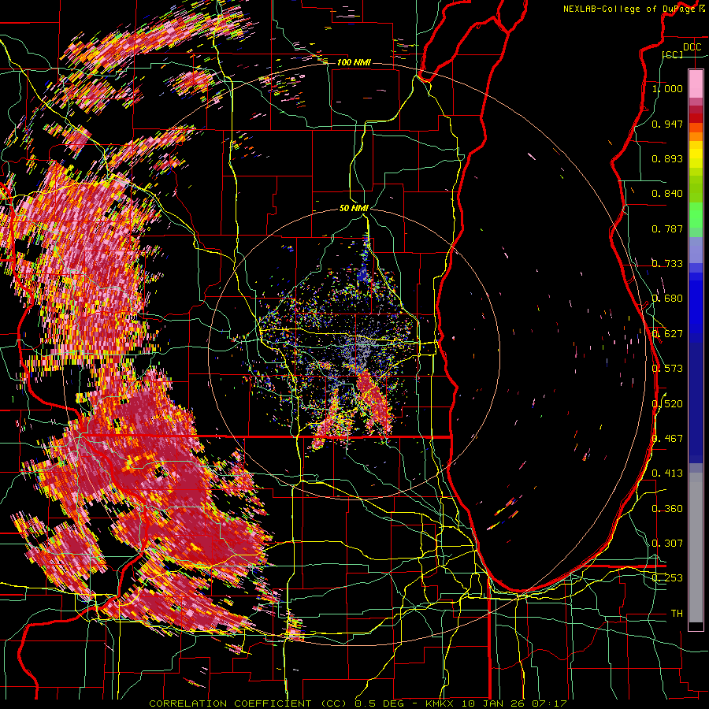This screenshot has width=709, height=709.
Task: Select the 0.307 scale value
Action: click(x=667, y=543)
